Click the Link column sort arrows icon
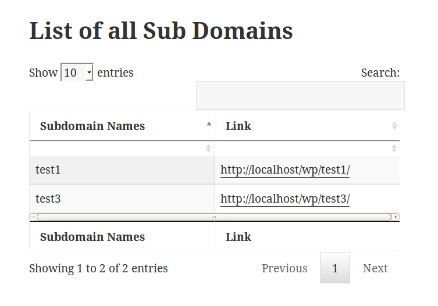The image size is (438, 306). click(394, 126)
